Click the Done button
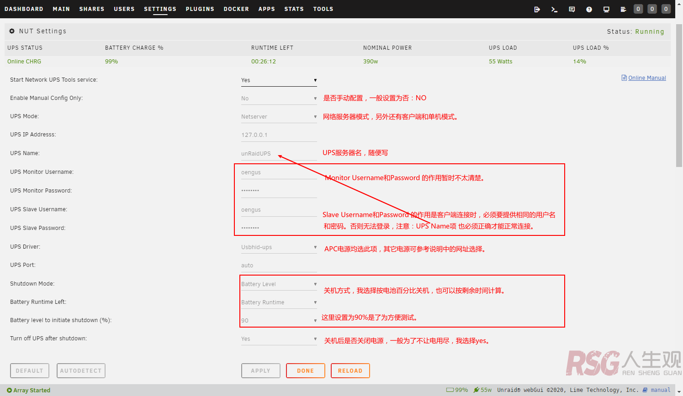 (x=306, y=371)
